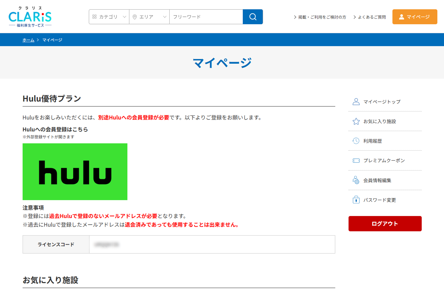Click the red ログアウト button
Viewport: 444px width, 295px height.
coord(385,224)
